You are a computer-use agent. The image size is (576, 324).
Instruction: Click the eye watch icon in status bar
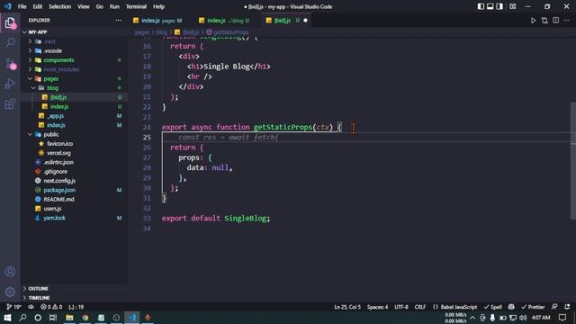tap(31, 307)
